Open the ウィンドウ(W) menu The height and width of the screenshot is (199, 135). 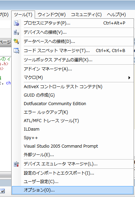click(x=52, y=15)
